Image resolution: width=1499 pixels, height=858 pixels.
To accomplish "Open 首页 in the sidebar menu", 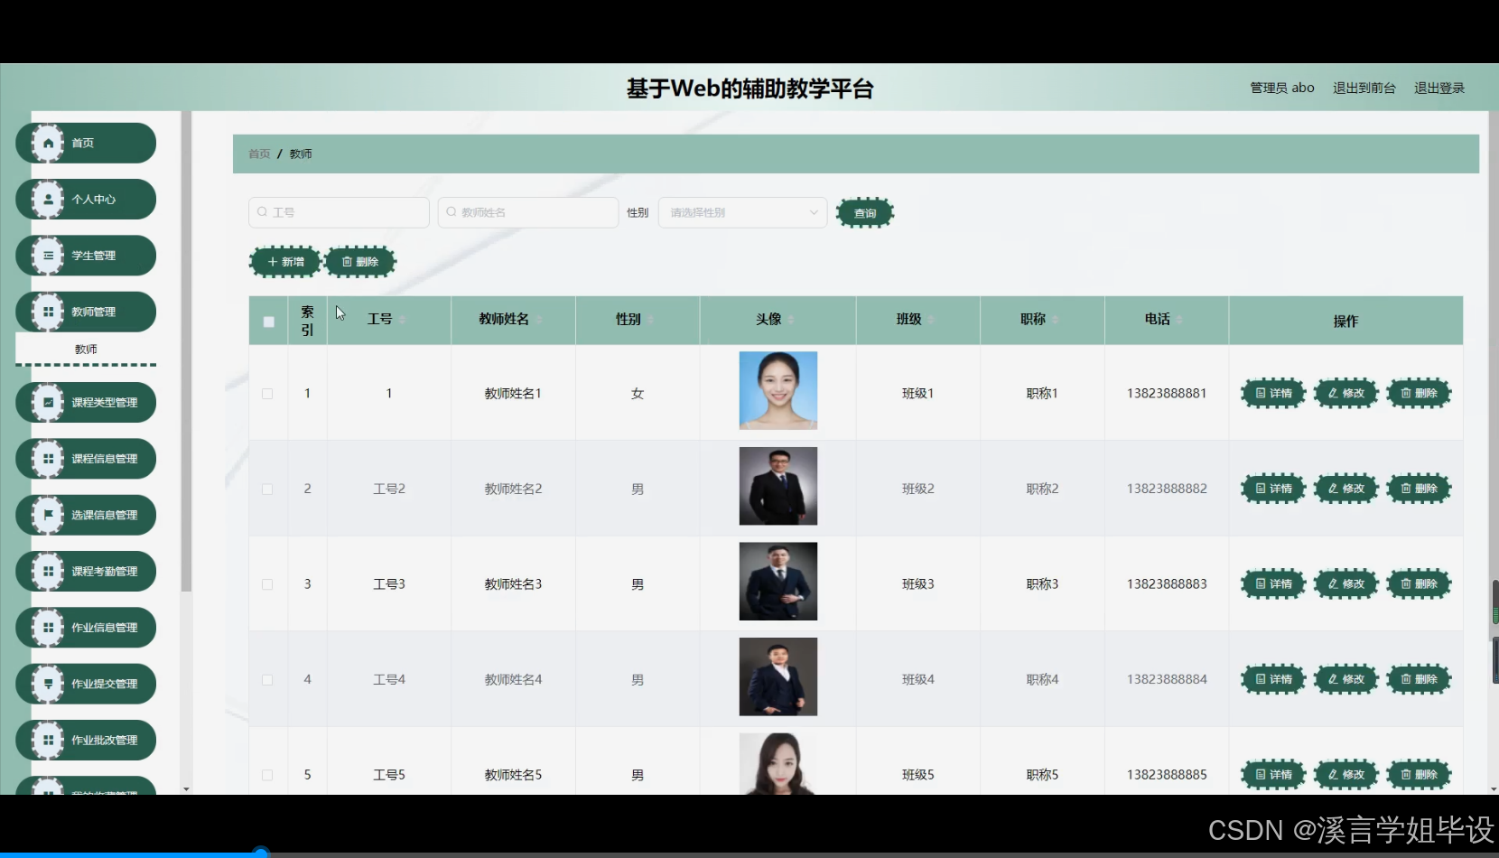I will (x=86, y=143).
